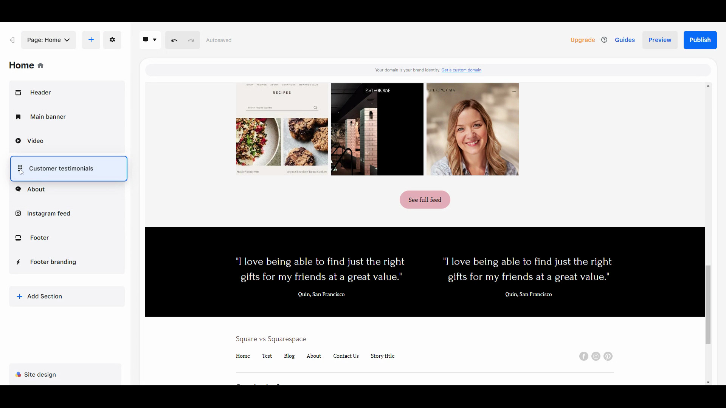Select the Instagram feed section
Viewport: 726px width, 408px height.
point(48,213)
